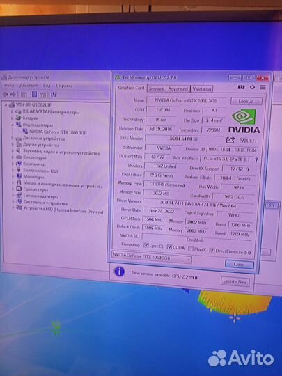
Task: Click the BIOS export share icon
Action: [230, 140]
